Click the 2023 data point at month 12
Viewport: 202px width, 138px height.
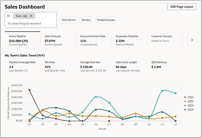(x=176, y=117)
